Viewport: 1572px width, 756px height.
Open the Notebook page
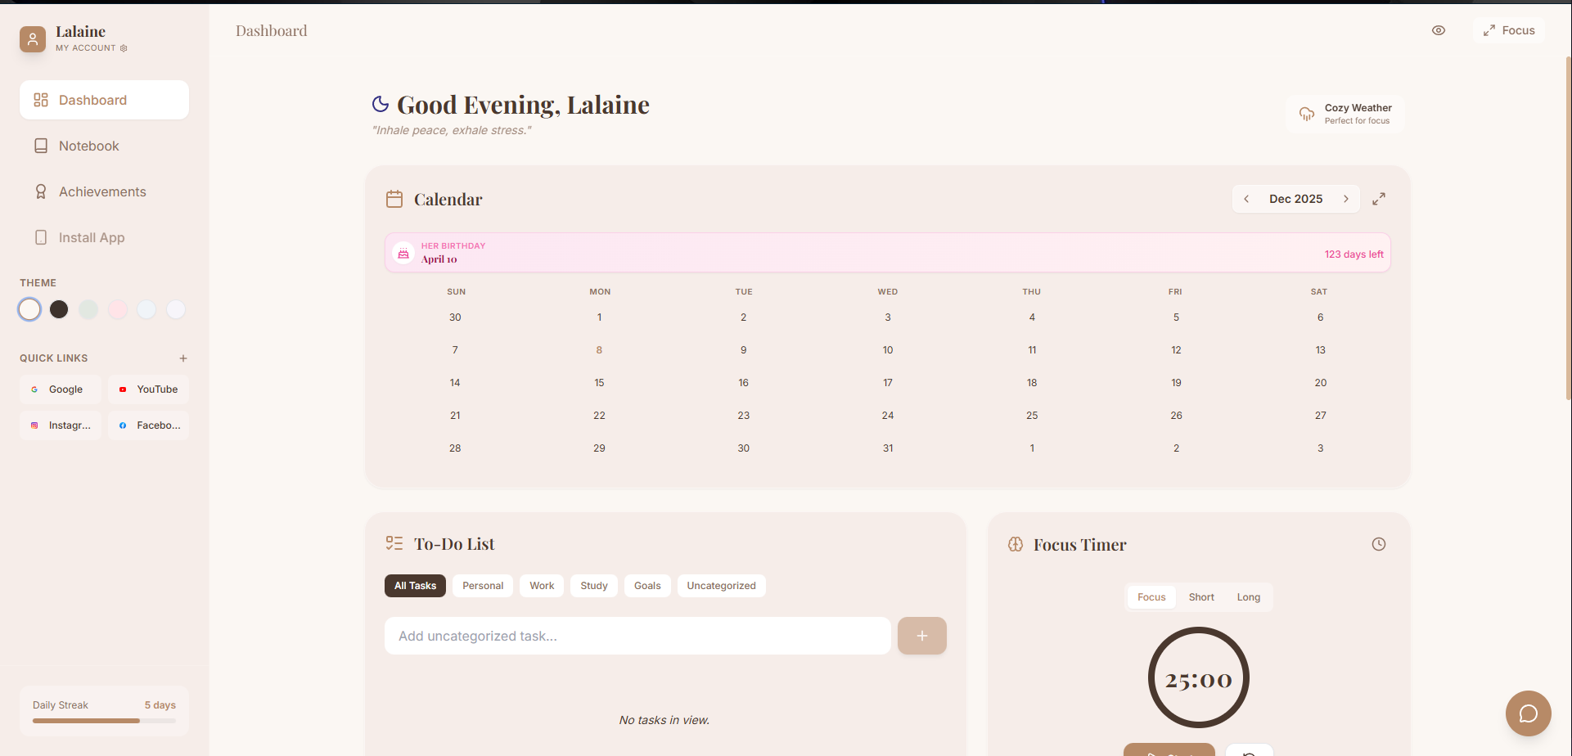(x=88, y=146)
